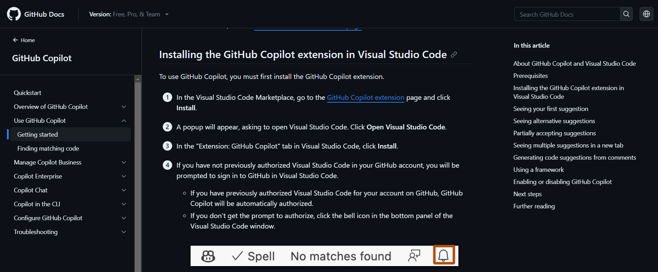Expand Copilot in the CLI chevron
Screen dimensions: 658x272
click(124, 204)
